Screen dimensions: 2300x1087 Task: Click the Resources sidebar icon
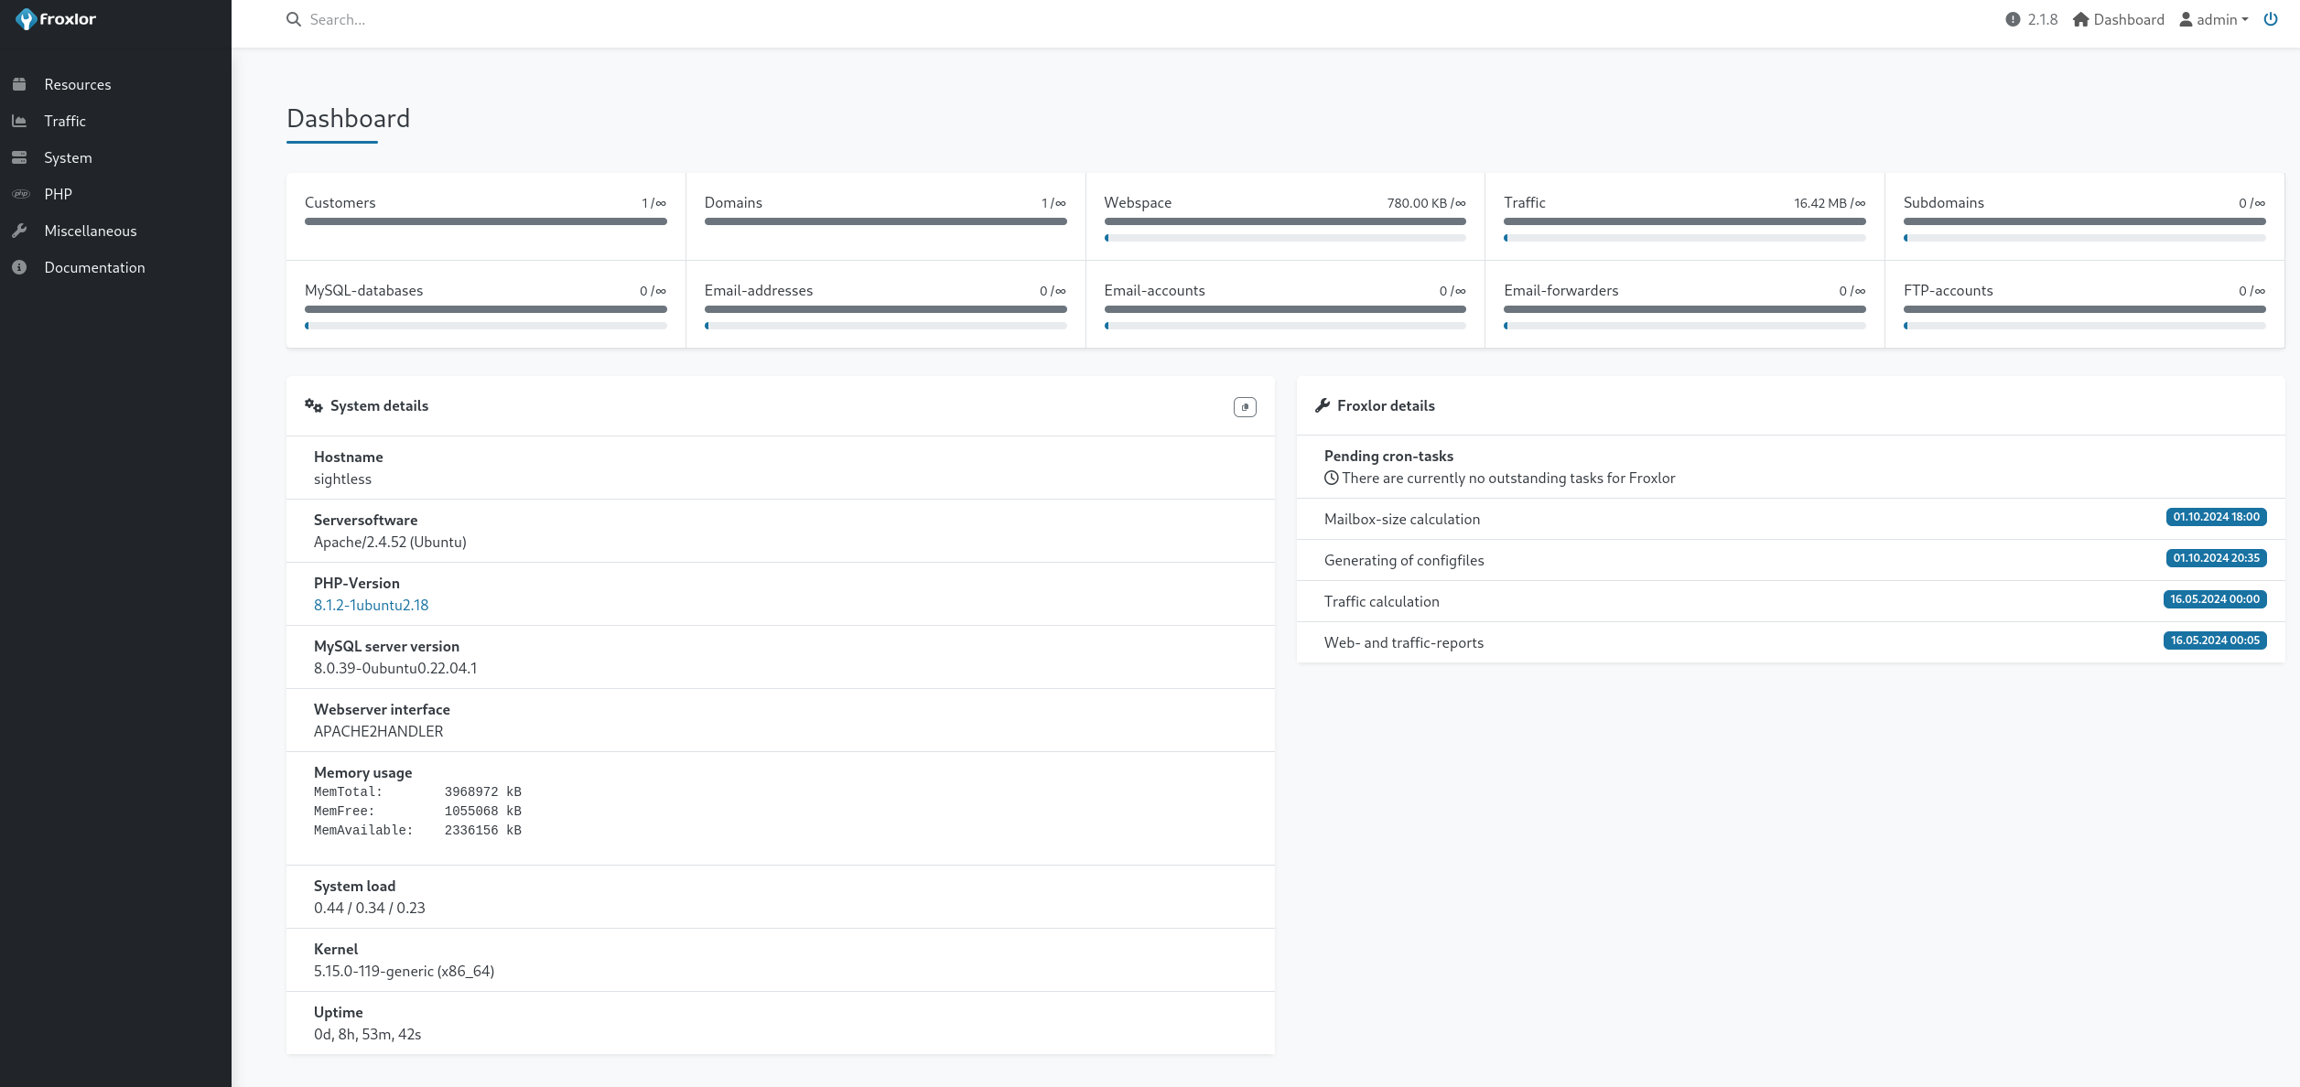(x=19, y=84)
